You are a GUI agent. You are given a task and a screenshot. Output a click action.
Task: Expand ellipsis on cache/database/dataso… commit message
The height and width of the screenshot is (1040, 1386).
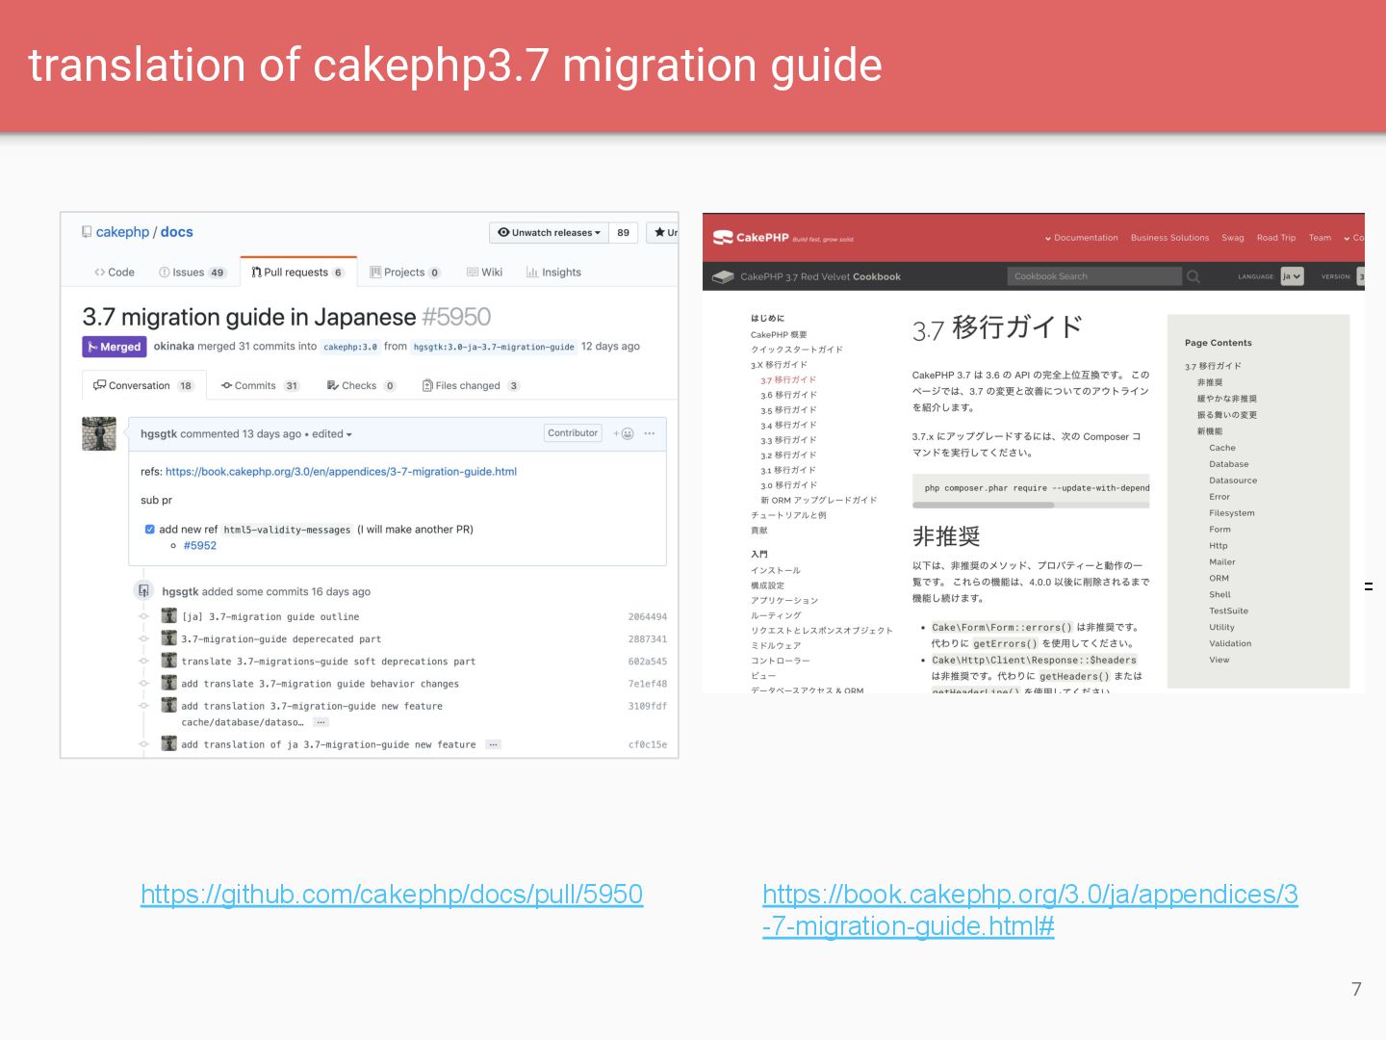tap(321, 722)
